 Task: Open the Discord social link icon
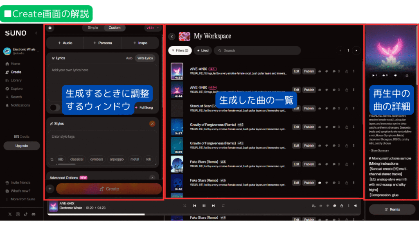(x=34, y=214)
